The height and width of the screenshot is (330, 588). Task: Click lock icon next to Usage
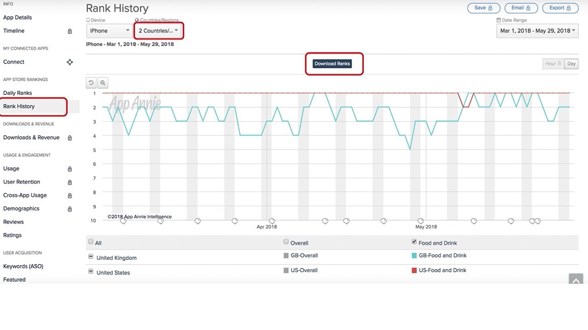coord(70,169)
